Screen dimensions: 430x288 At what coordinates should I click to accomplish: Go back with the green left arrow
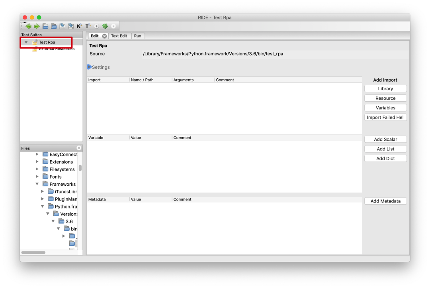28,26
